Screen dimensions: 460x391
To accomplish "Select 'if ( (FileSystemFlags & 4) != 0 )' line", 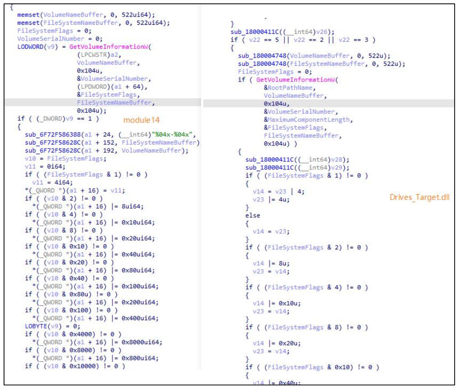I will click(x=307, y=288).
